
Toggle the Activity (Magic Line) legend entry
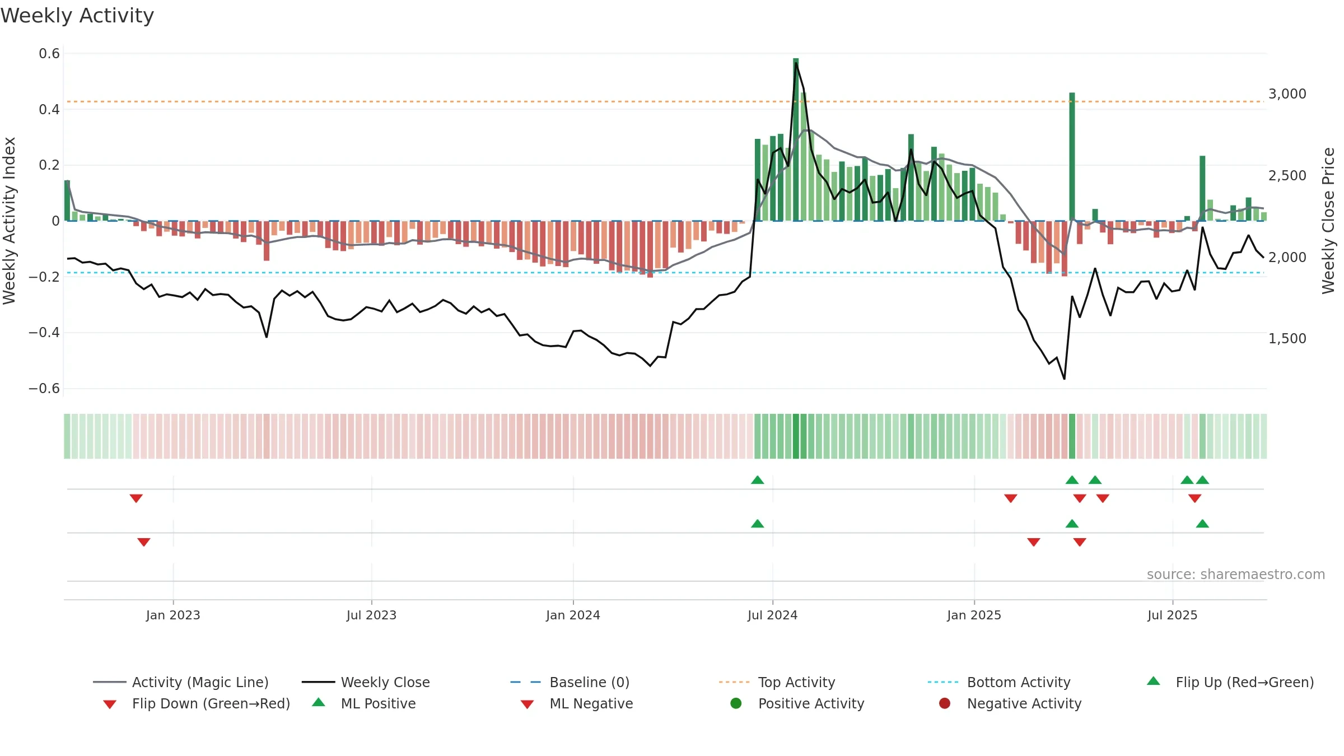pos(181,682)
